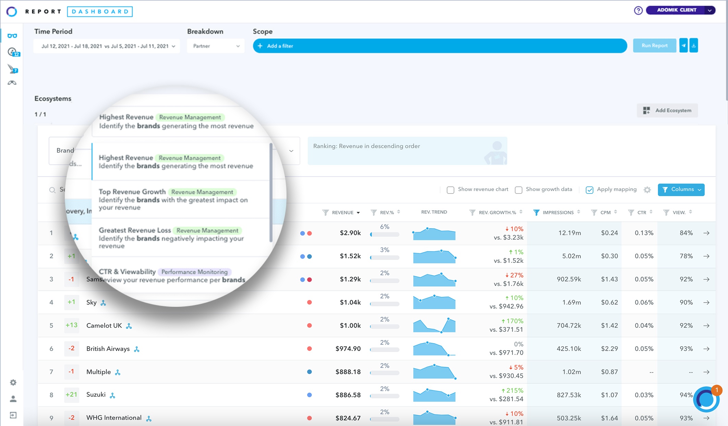Click blue partner dot in Multiple row
This screenshot has height=426, width=728.
tap(309, 372)
